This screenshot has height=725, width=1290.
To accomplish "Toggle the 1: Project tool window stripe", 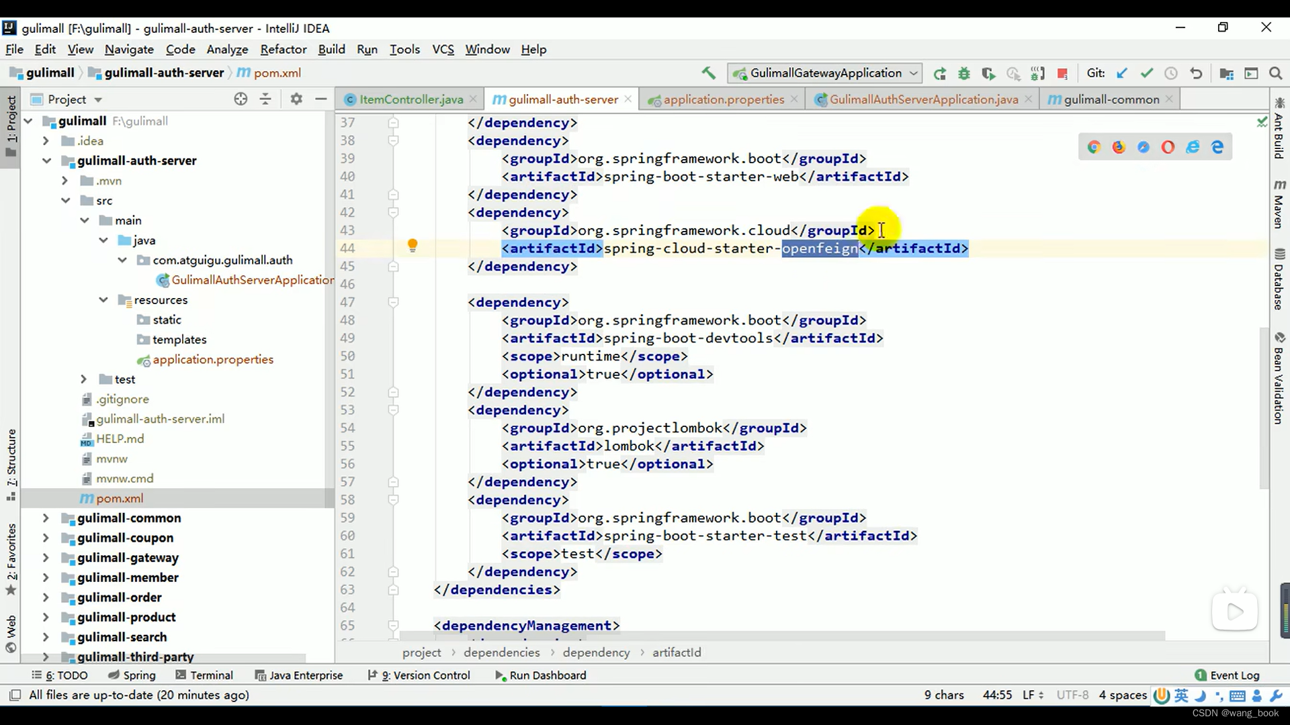I will (11, 126).
